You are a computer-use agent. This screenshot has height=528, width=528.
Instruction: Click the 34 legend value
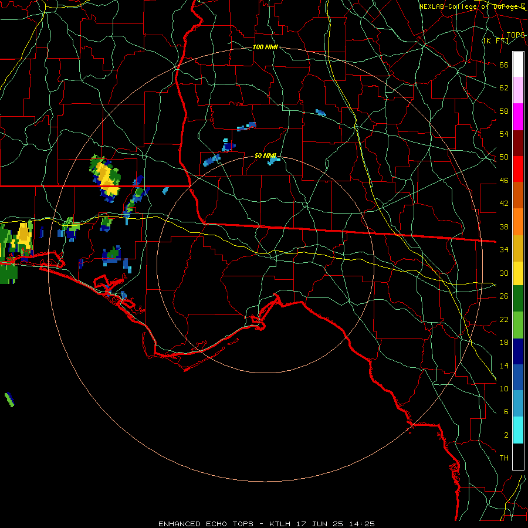pos(504,250)
